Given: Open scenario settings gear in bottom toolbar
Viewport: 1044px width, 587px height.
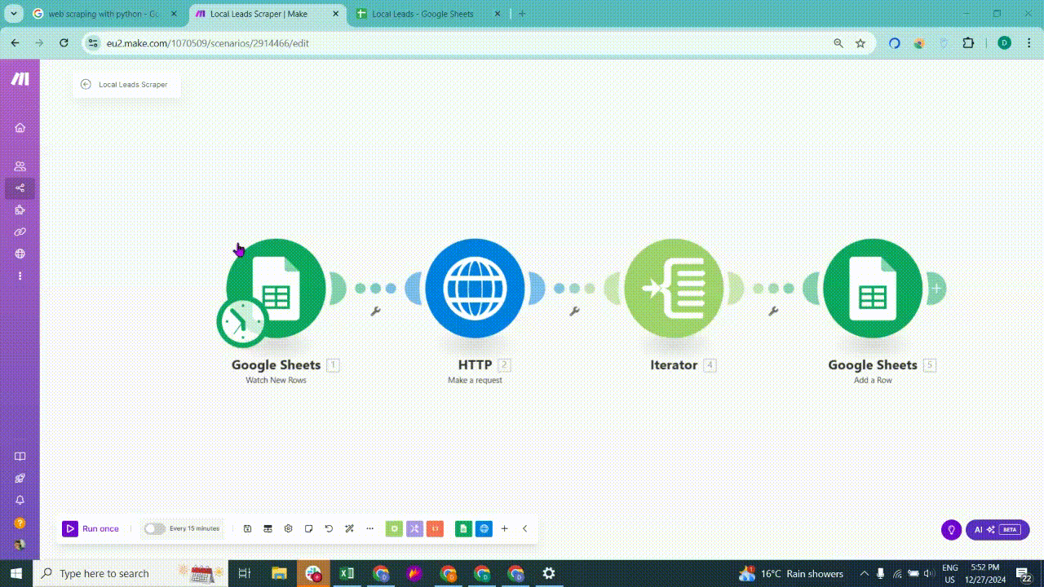Looking at the screenshot, I should tap(288, 528).
